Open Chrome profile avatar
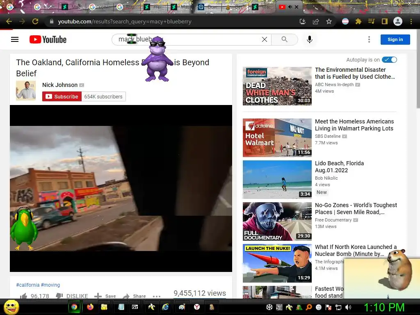Viewport: 420px width, 315px height. click(398, 21)
